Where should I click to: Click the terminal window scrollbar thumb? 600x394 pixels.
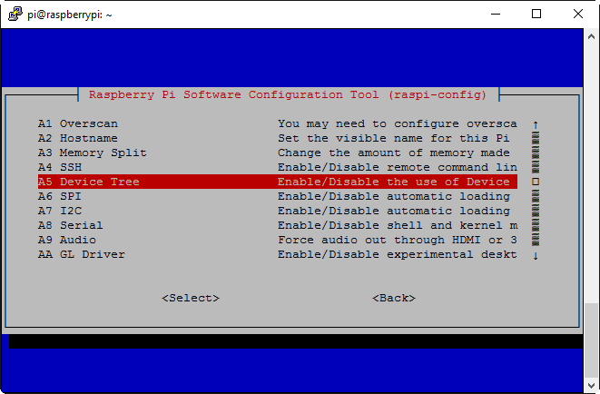tap(591, 340)
